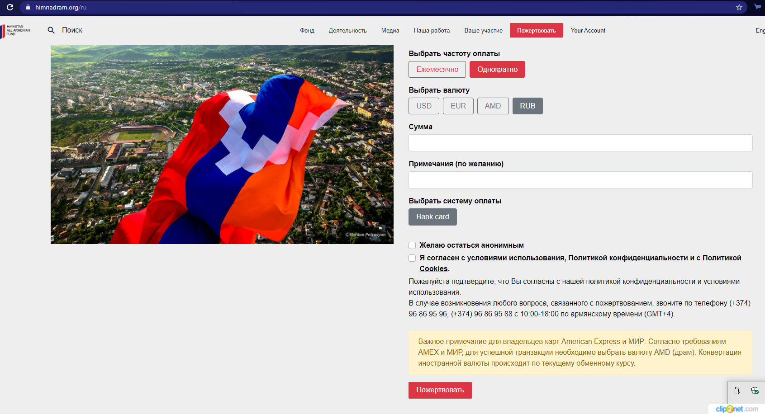This screenshot has width=765, height=414.
Task: Reload the page with the refresh icon
Action: (x=10, y=7)
